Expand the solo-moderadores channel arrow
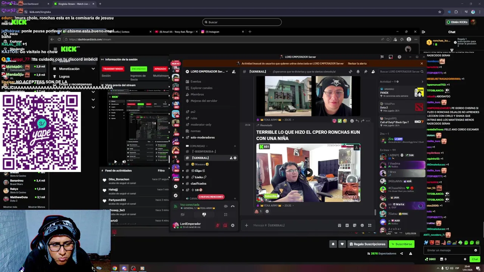The image size is (484, 272). point(183,138)
